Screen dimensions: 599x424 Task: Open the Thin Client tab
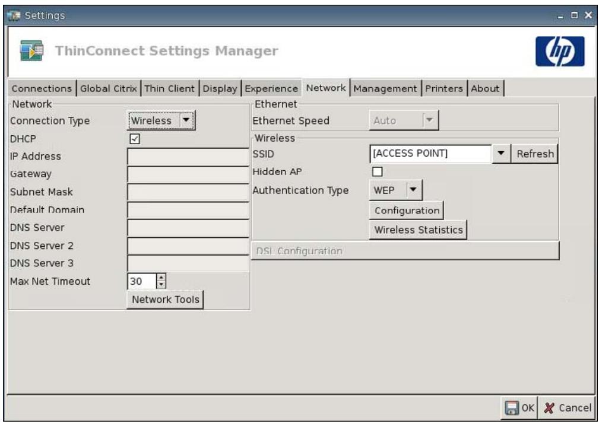point(170,88)
